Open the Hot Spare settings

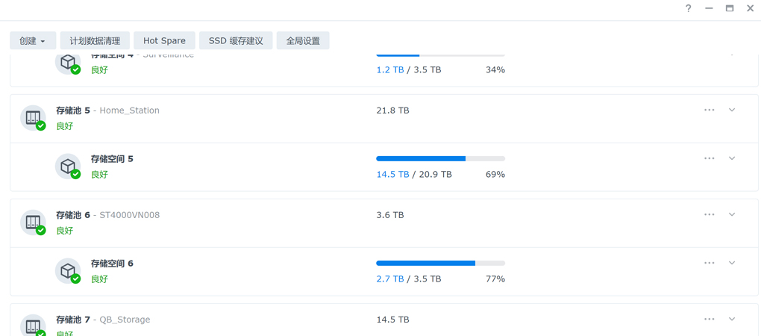(x=165, y=41)
